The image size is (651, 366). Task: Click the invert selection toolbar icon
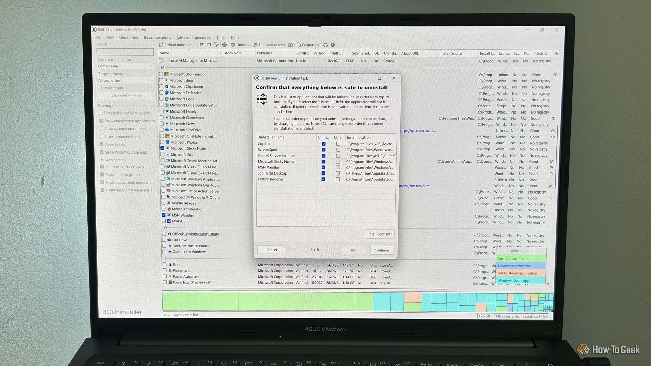216,45
